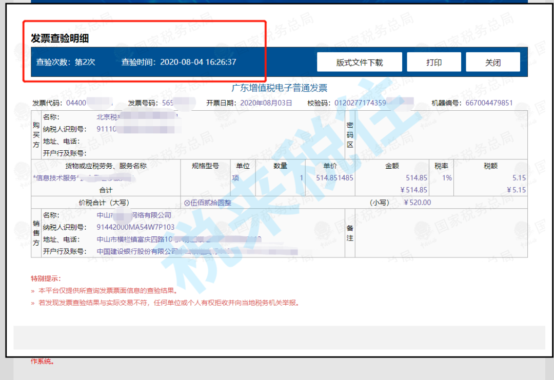Click the 关闭 close button
This screenshot has height=380, width=554.
(493, 62)
